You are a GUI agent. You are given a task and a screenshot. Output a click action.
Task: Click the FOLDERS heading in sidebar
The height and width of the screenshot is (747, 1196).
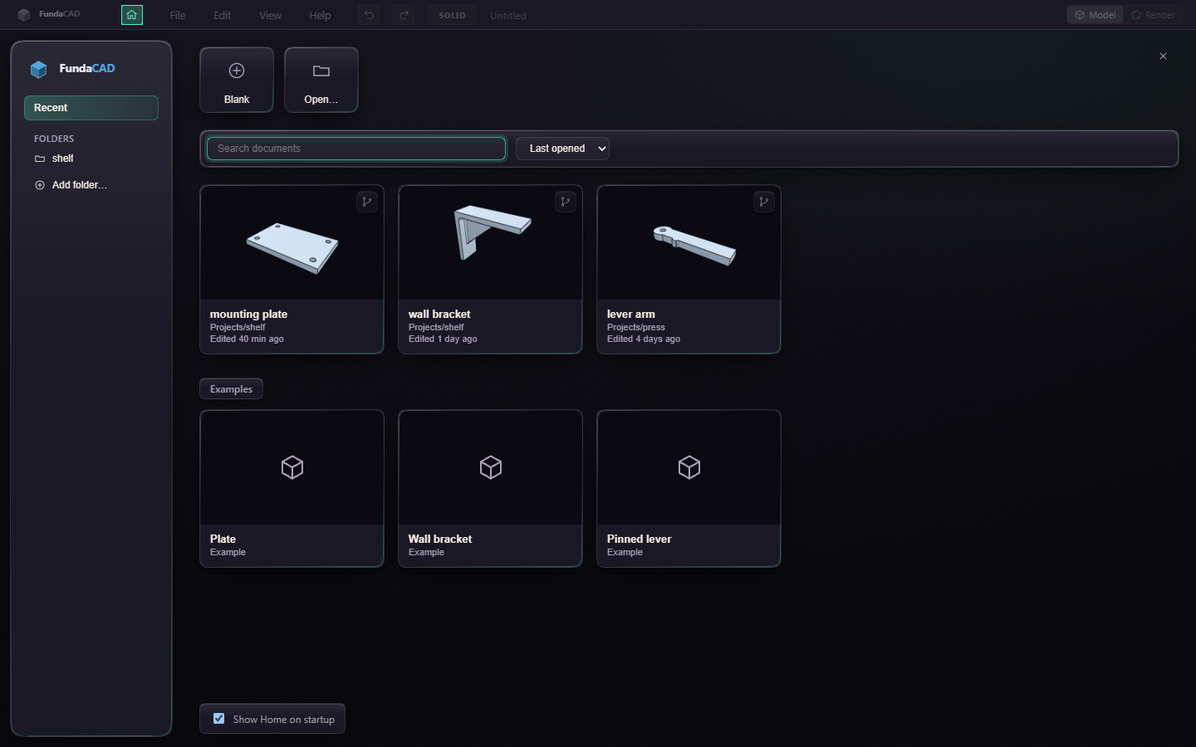click(54, 139)
